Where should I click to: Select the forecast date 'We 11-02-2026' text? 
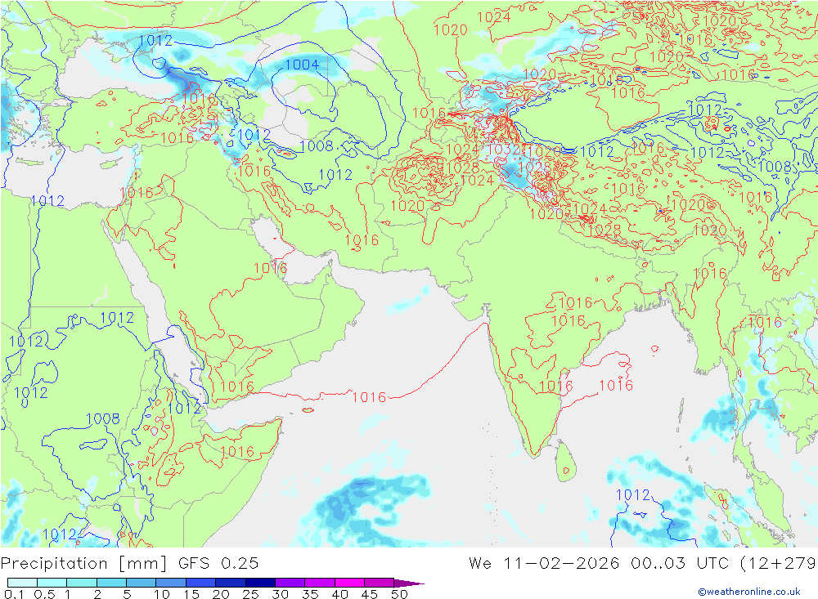pyautogui.click(x=544, y=563)
